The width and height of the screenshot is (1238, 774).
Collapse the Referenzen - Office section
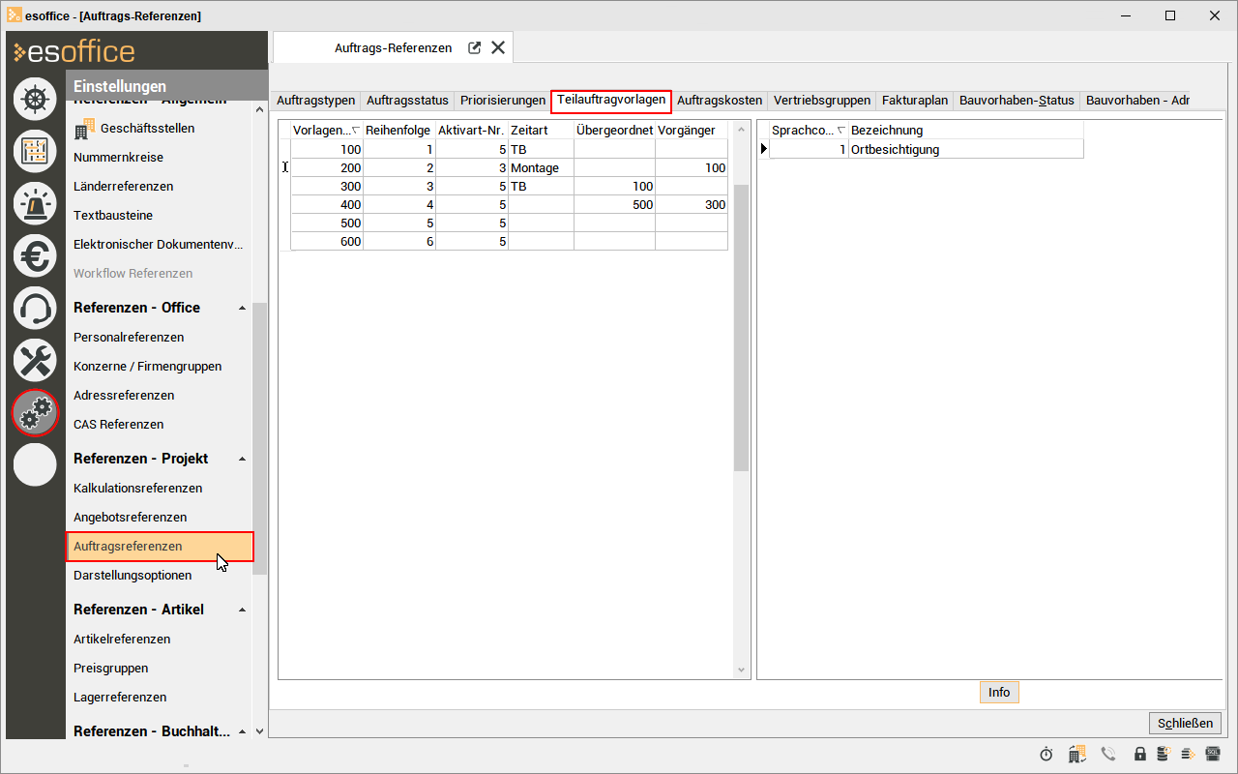(x=242, y=308)
